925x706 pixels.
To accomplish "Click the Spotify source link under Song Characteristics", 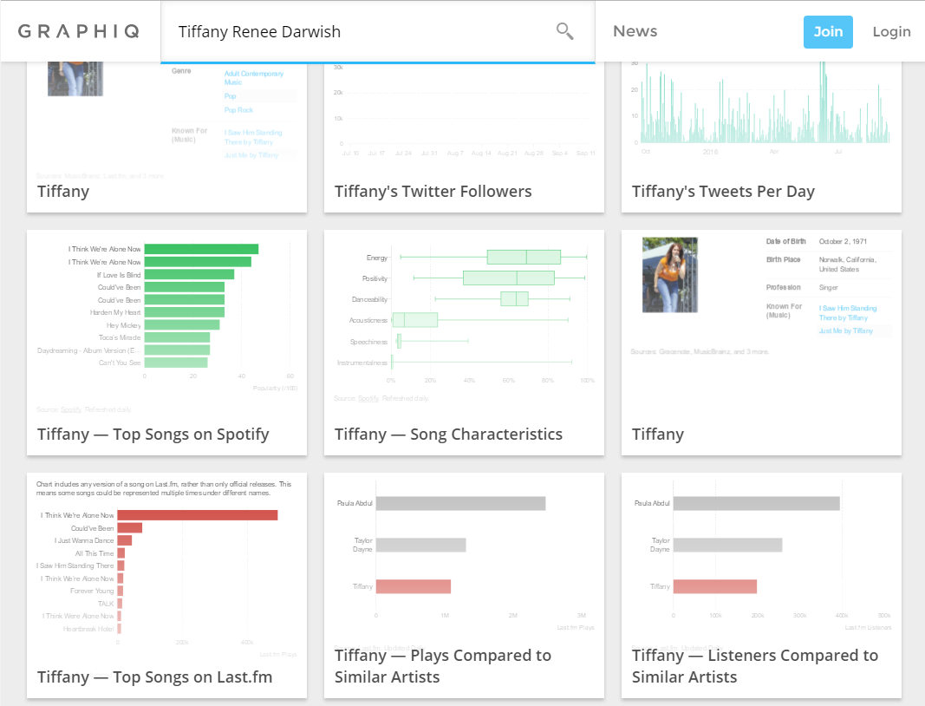I will point(368,398).
